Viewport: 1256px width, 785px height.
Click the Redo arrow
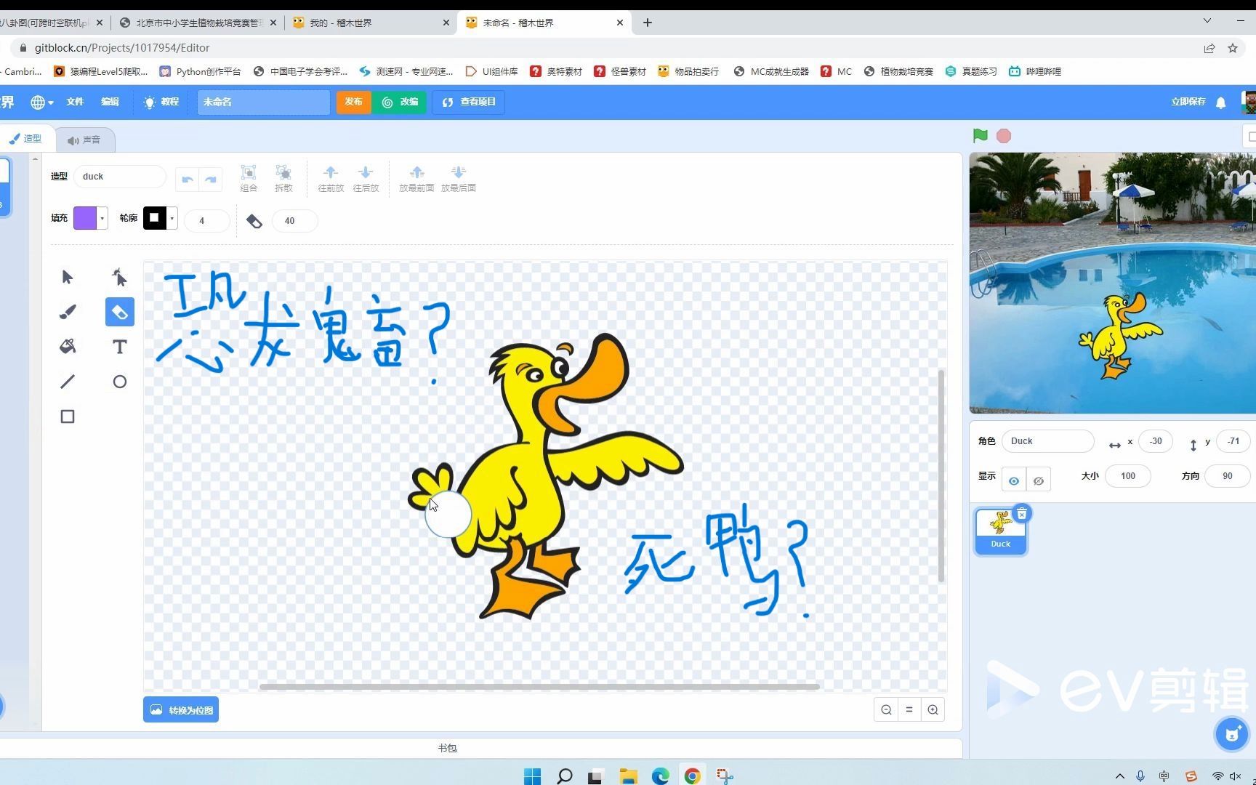click(211, 179)
